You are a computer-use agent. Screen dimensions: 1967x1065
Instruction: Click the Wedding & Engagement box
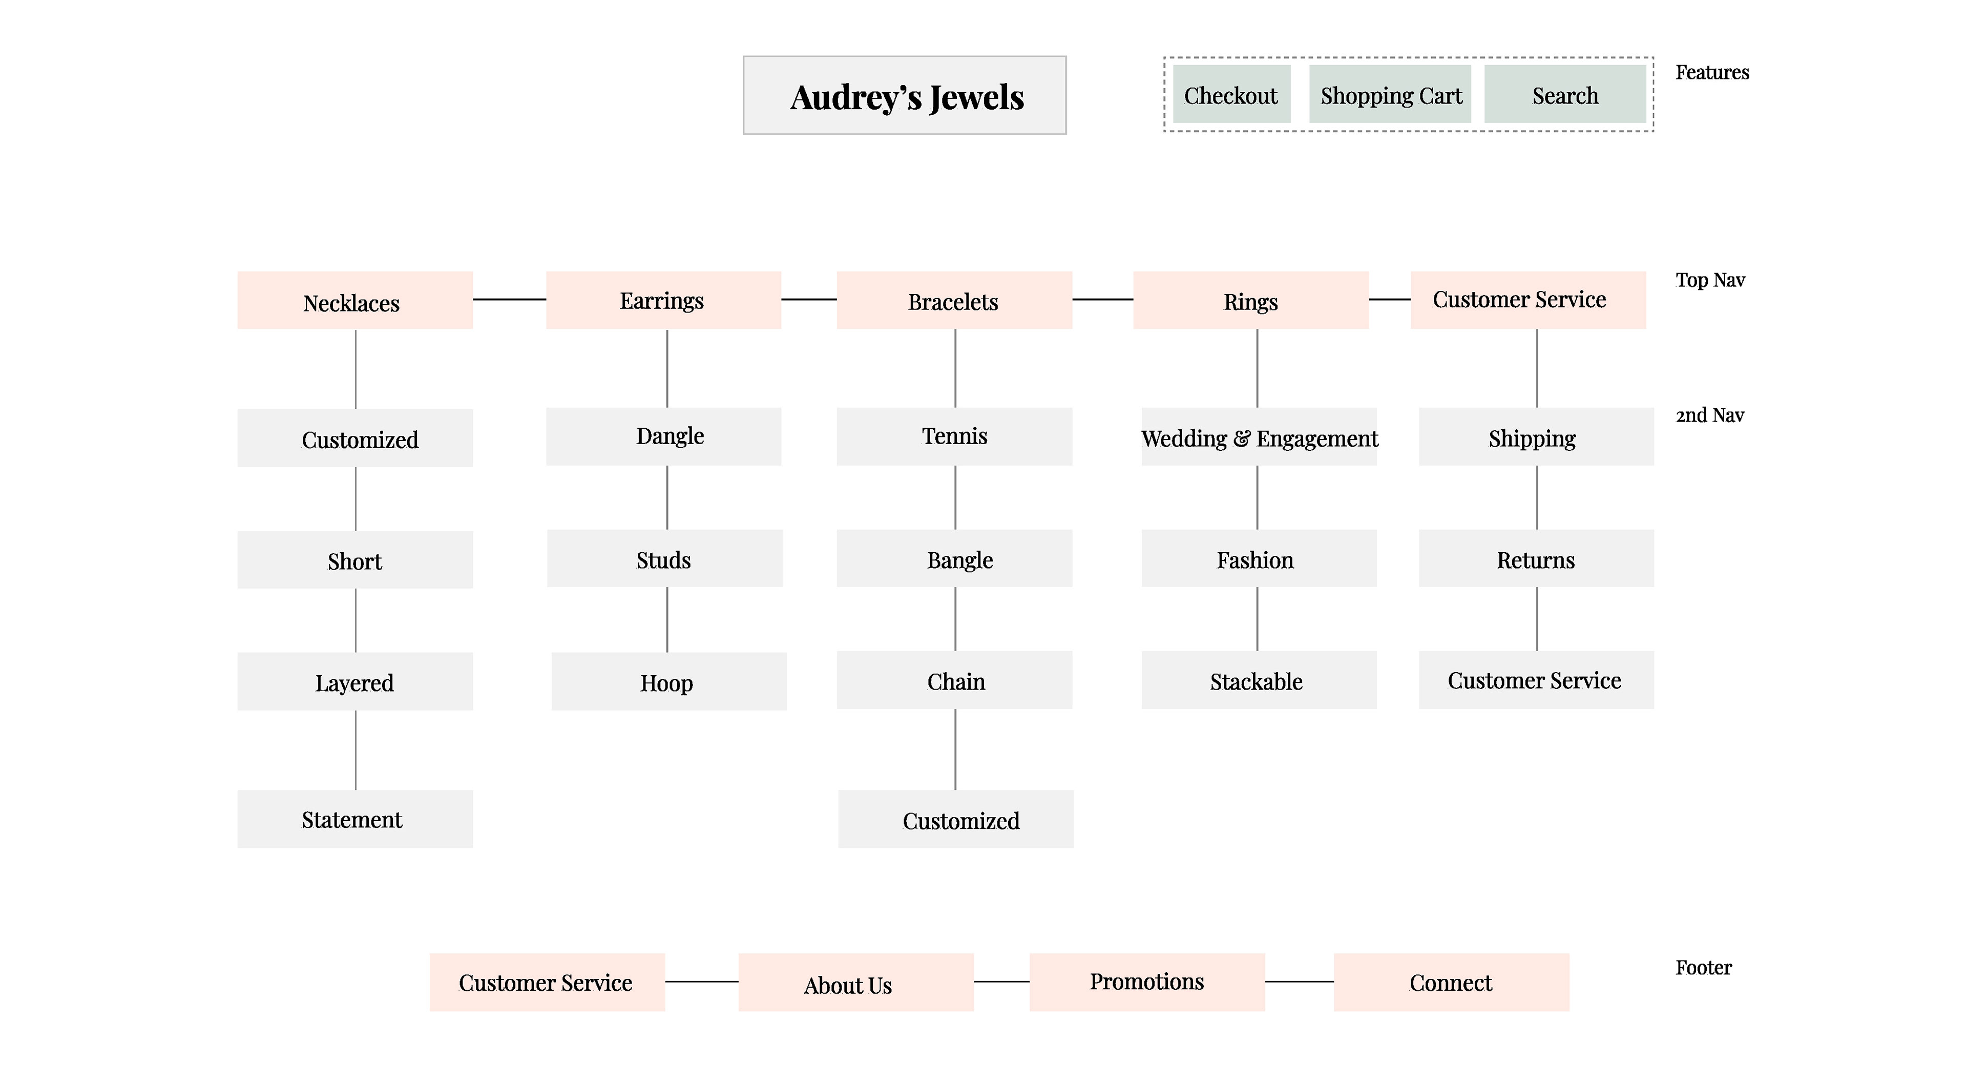[1259, 437]
